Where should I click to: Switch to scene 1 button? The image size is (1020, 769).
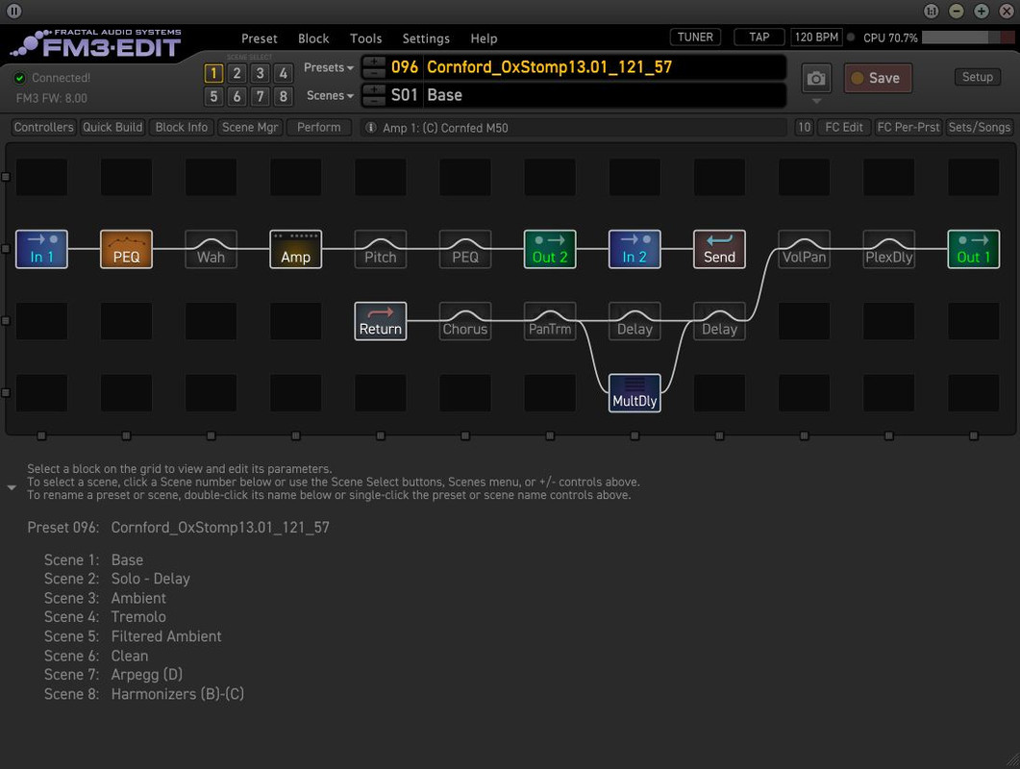[213, 73]
